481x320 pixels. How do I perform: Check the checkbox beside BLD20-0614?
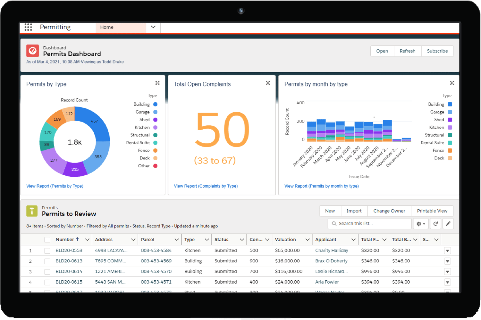click(47, 271)
